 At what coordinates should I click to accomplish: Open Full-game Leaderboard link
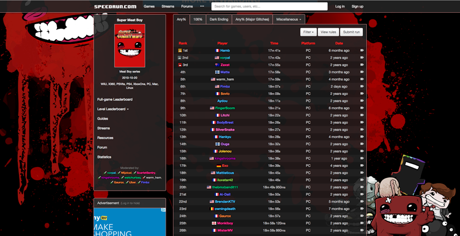[114, 100]
